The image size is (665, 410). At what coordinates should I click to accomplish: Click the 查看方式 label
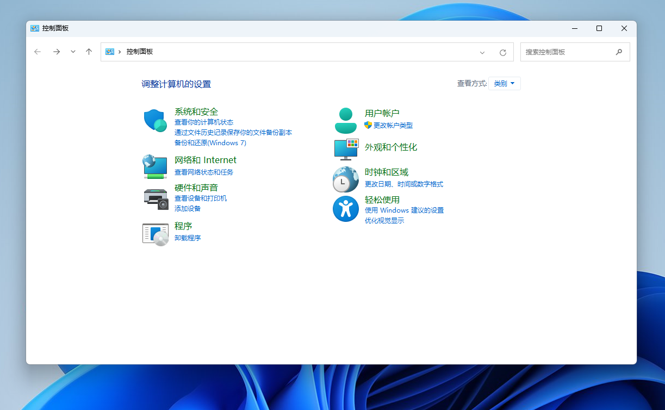[472, 84]
